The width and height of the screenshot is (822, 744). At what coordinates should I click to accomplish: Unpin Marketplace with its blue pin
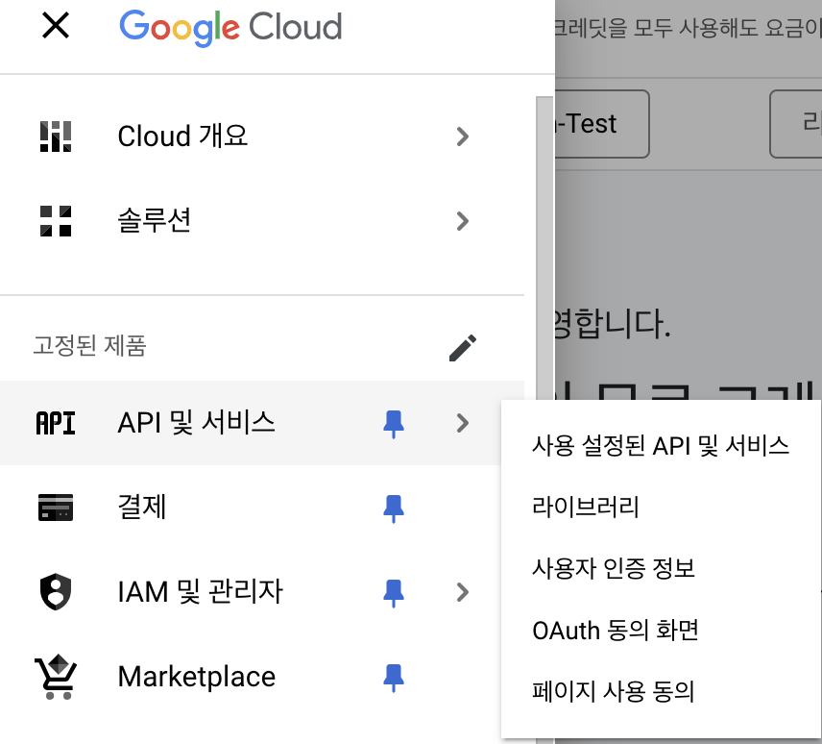tap(394, 678)
